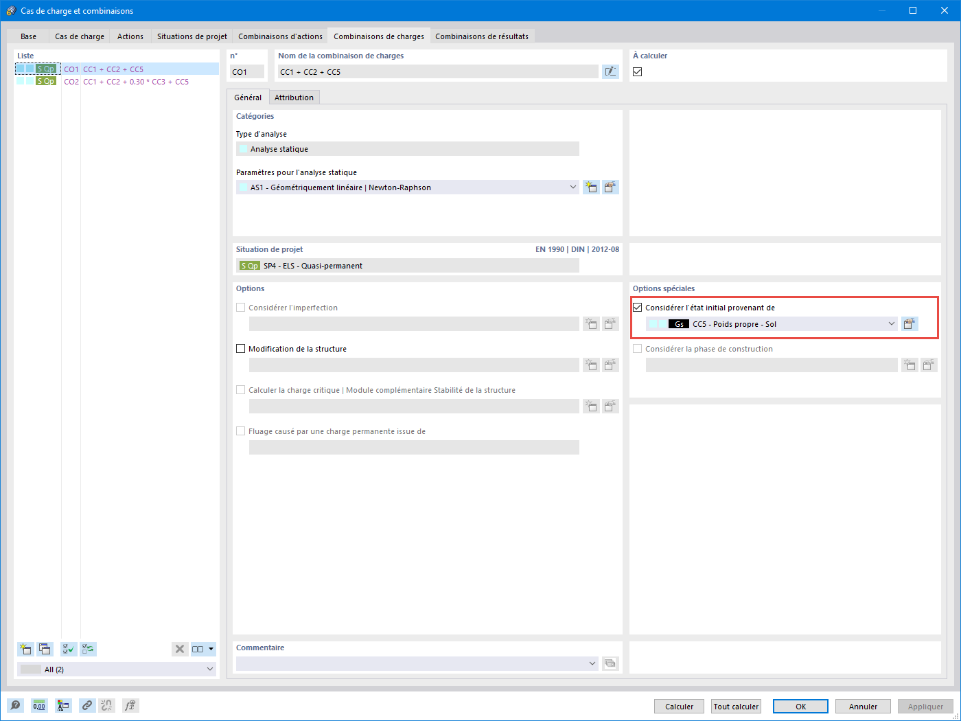Select the Général sub-tab
The height and width of the screenshot is (721, 961).
click(x=248, y=98)
